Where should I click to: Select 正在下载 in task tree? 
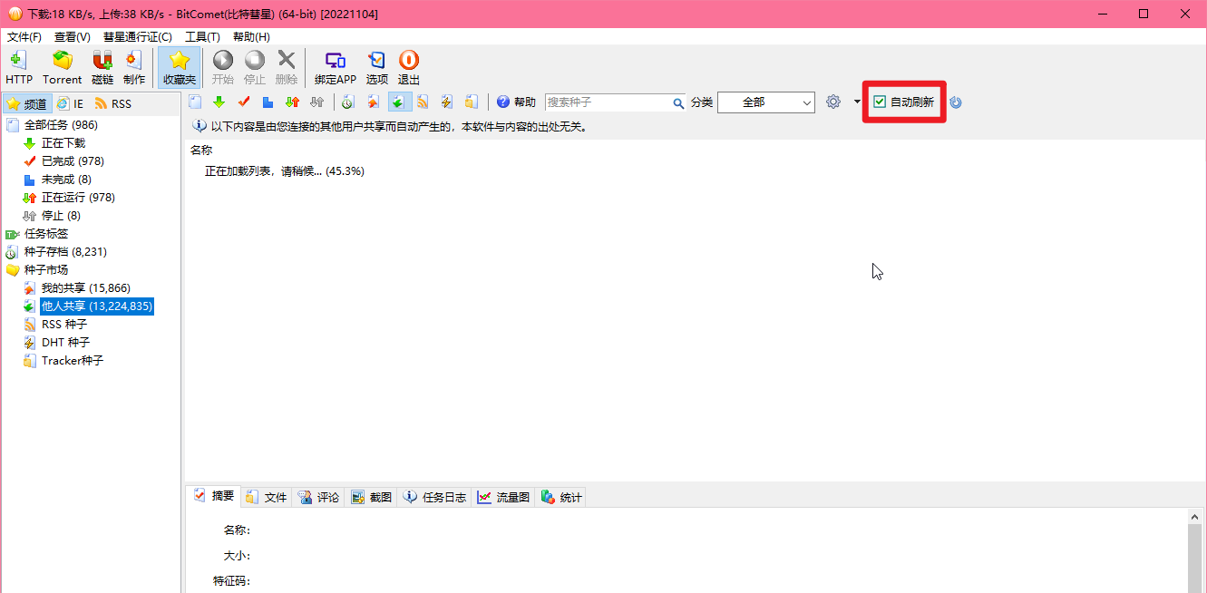pos(63,143)
